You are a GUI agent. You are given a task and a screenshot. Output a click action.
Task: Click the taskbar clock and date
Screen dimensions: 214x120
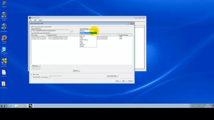208,106
